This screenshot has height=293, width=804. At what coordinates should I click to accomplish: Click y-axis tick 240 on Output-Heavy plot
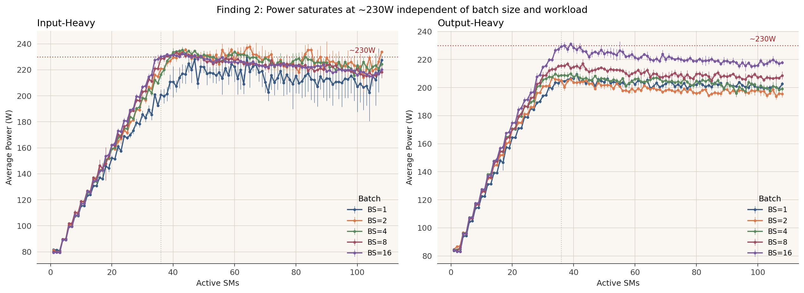coord(425,32)
